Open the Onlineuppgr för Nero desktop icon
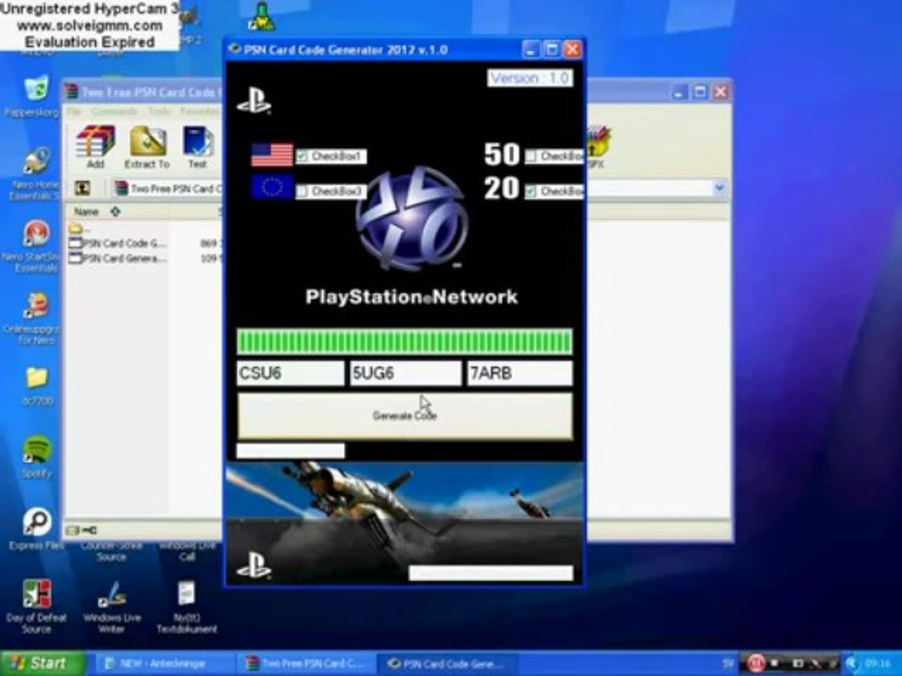The width and height of the screenshot is (902, 676). (x=37, y=306)
